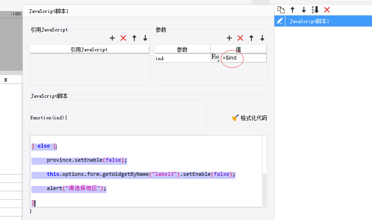Click the 格式化代码 format code button
Screen dimensions: 372x220
tap(249, 118)
